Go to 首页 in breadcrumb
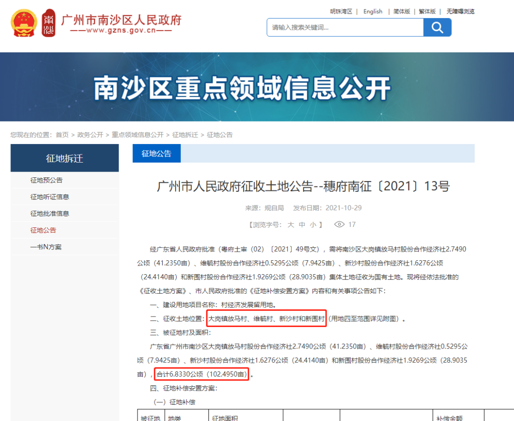Image resolution: width=514 pixels, height=421 pixels. (x=62, y=134)
